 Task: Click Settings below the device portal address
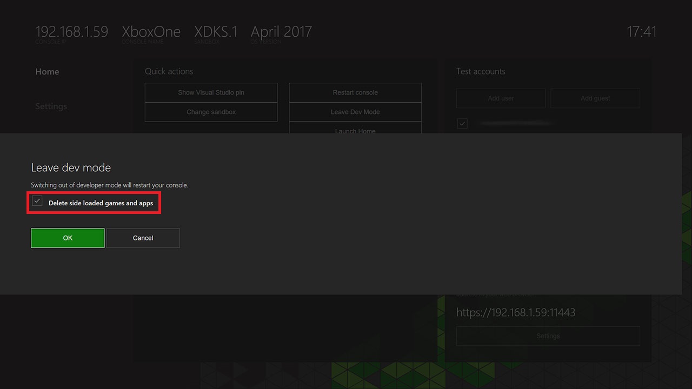(x=548, y=336)
